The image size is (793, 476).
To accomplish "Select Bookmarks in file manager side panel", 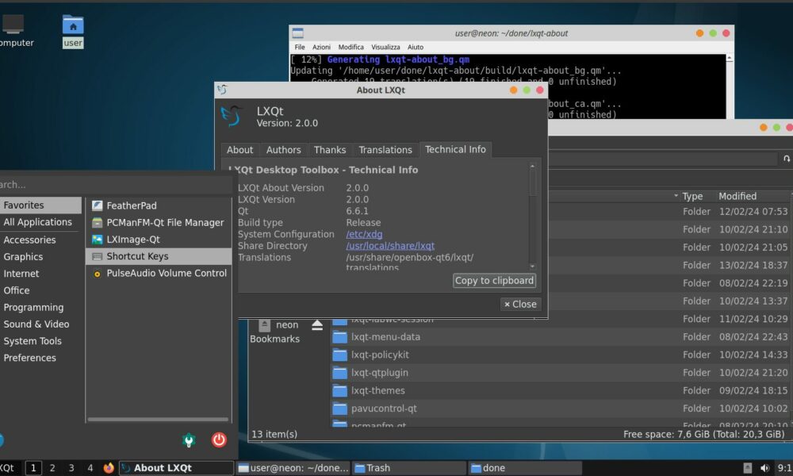I will pyautogui.click(x=274, y=339).
